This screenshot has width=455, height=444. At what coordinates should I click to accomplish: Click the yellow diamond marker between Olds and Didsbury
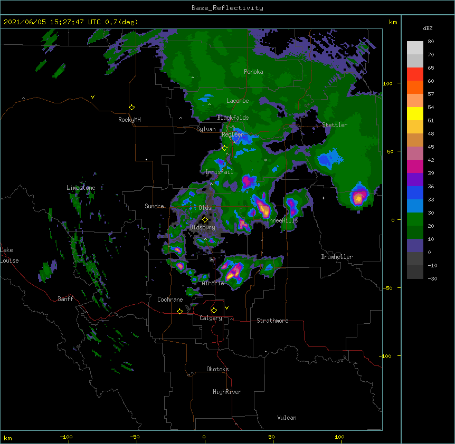point(205,220)
